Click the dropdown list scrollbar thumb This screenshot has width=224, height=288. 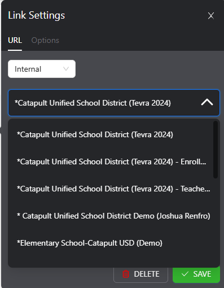pos(216,150)
